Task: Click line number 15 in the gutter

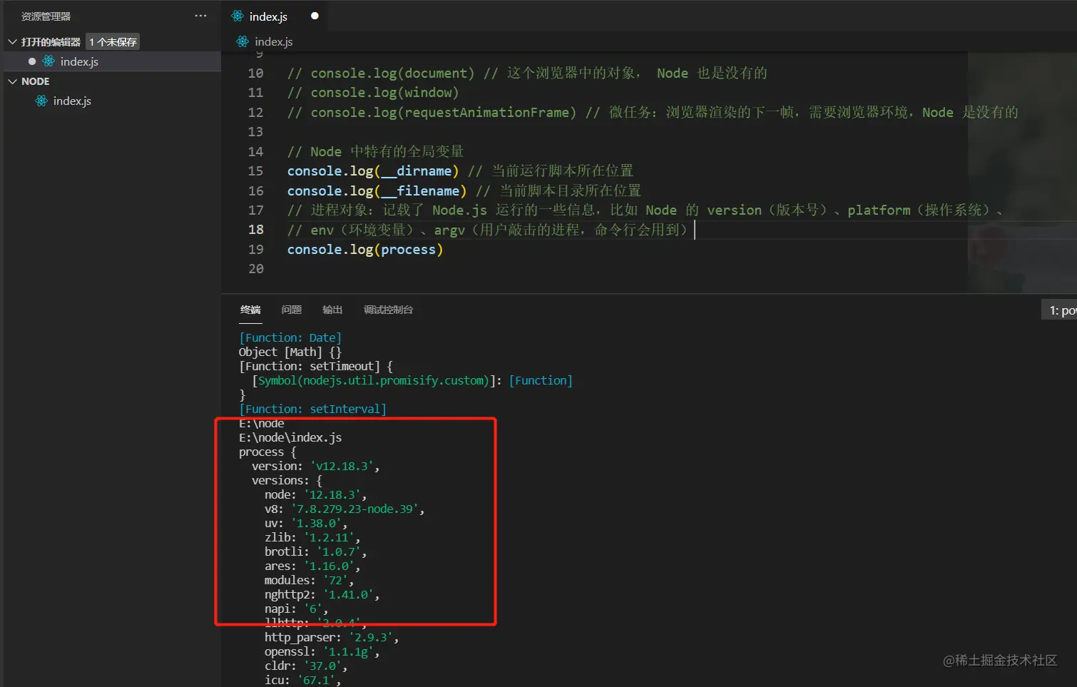Action: (255, 171)
